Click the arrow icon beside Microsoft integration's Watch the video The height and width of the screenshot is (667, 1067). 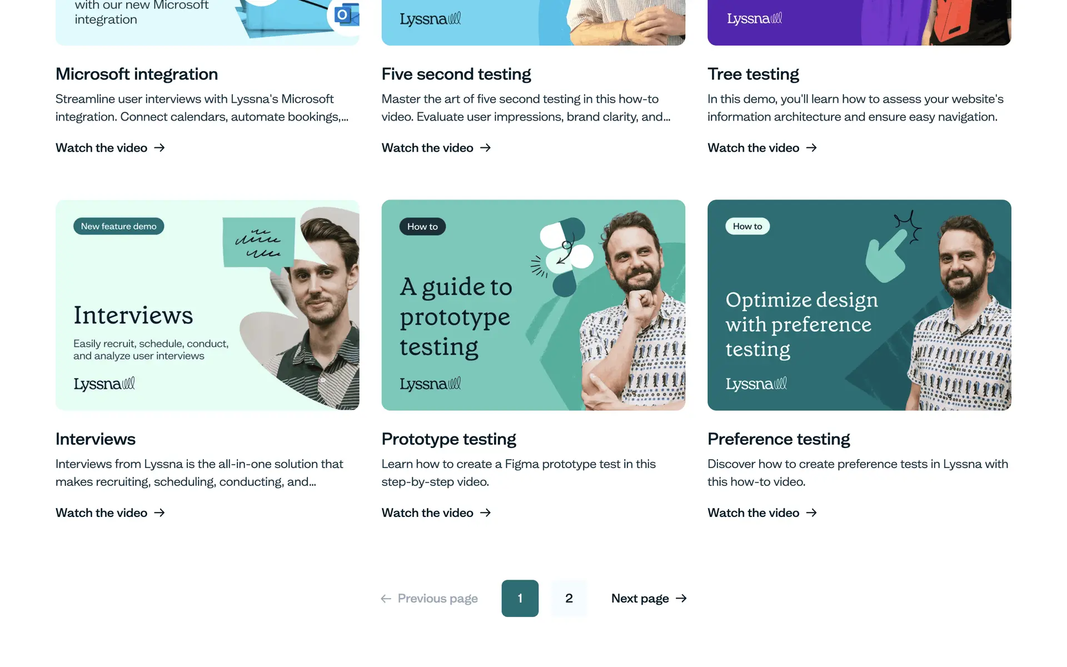click(x=159, y=148)
